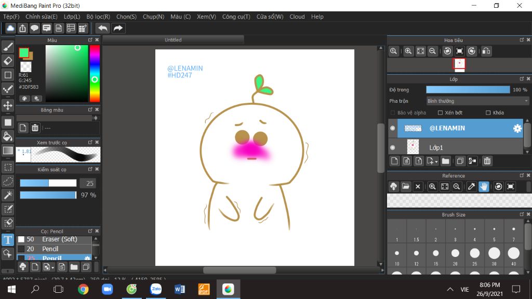Select the Lasso tool
The height and width of the screenshot is (299, 532).
click(8, 181)
